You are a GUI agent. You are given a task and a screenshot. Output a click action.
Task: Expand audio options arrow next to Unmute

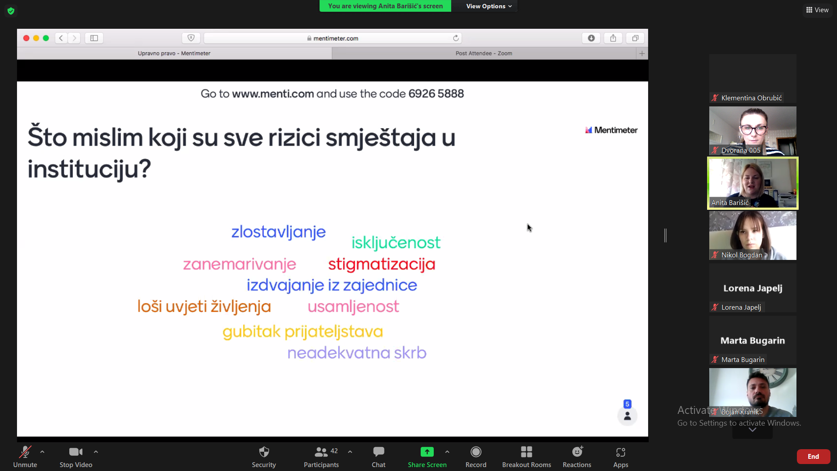pos(42,452)
